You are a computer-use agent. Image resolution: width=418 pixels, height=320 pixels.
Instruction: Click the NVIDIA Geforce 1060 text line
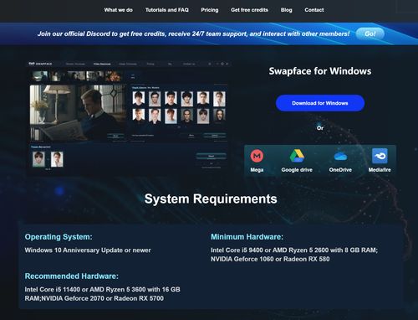coord(270,259)
